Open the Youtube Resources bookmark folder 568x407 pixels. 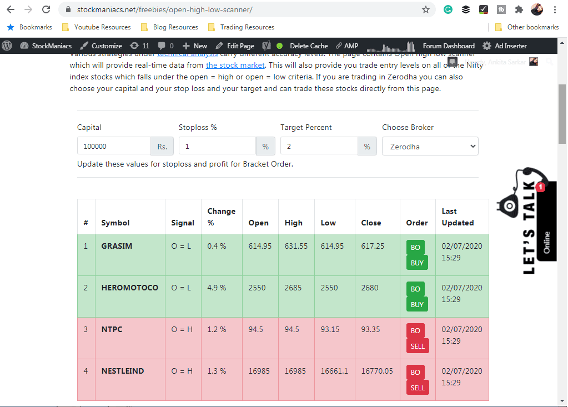tap(97, 27)
